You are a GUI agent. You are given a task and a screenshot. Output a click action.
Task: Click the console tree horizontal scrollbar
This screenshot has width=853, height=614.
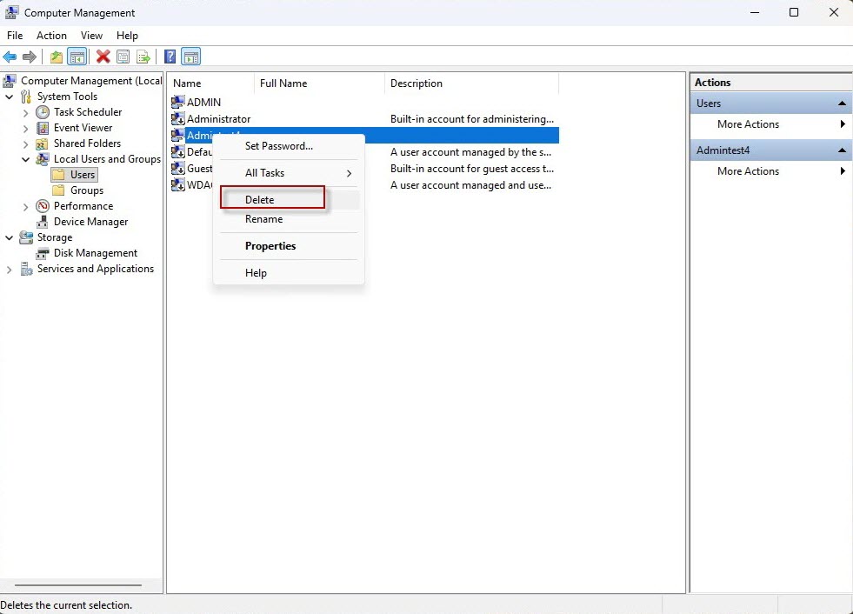point(77,585)
